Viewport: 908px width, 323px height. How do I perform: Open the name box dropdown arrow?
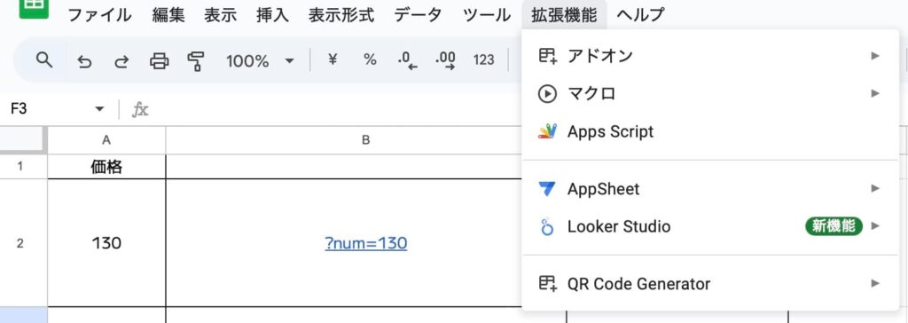pos(99,109)
